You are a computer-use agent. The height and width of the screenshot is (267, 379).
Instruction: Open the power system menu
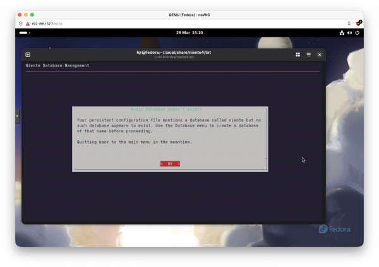coord(357,32)
